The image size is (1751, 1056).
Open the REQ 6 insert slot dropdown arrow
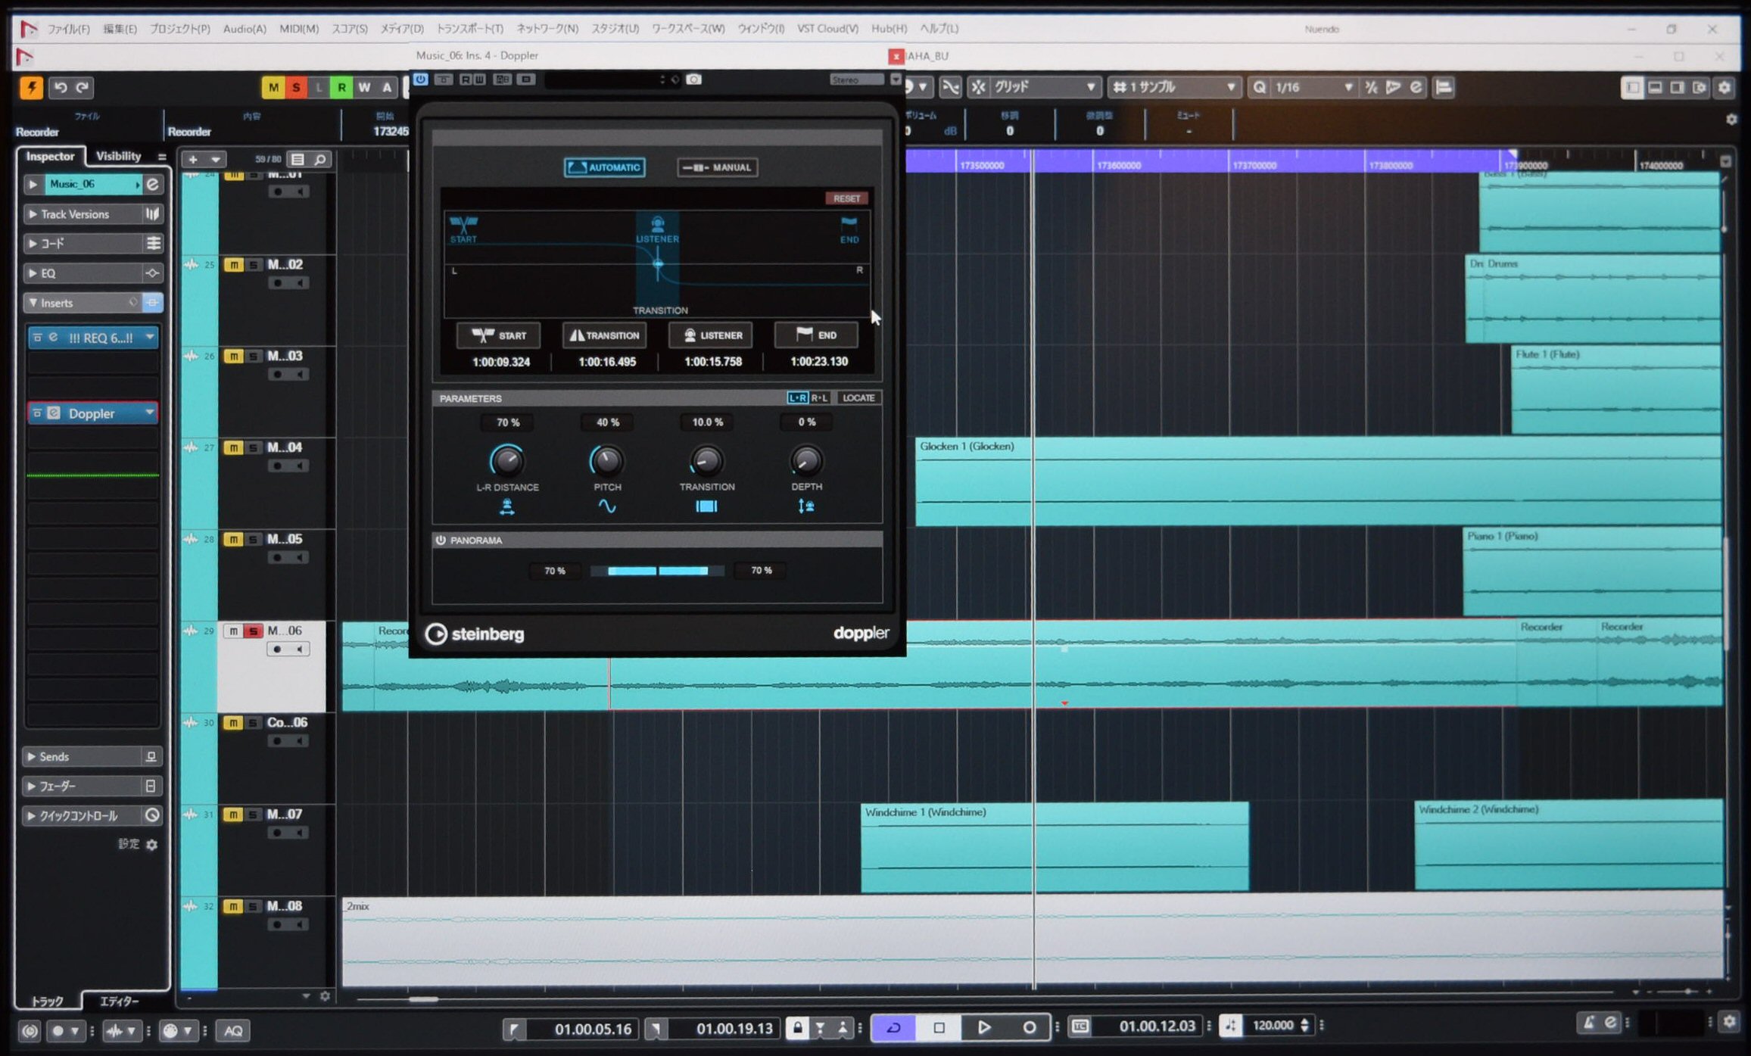[x=150, y=337]
